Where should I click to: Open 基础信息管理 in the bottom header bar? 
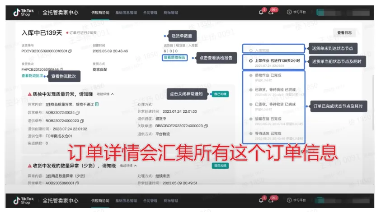coord(126,201)
